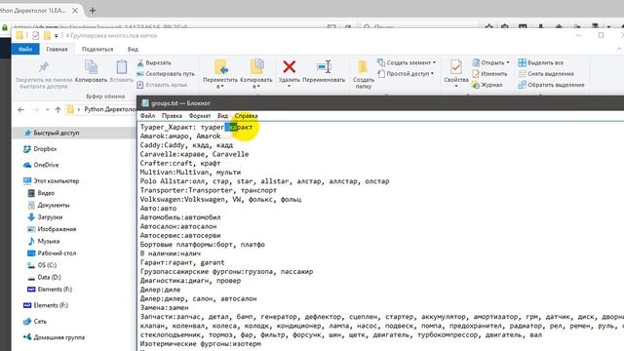624x351 pixels.
Task: Click Обратить выделение (Invert selection)
Action: click(551, 85)
